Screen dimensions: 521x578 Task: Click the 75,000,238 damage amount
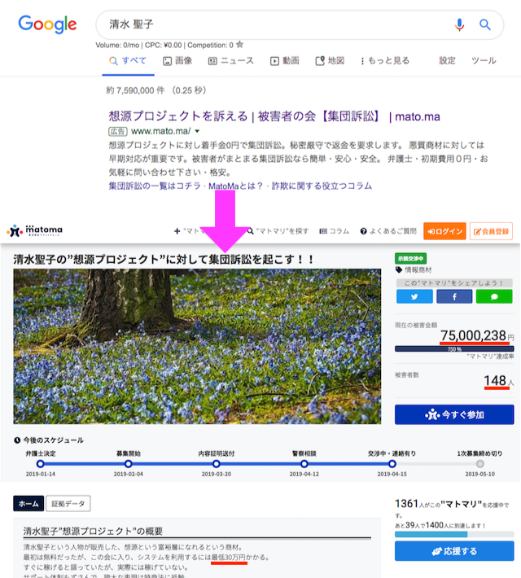pyautogui.click(x=473, y=335)
